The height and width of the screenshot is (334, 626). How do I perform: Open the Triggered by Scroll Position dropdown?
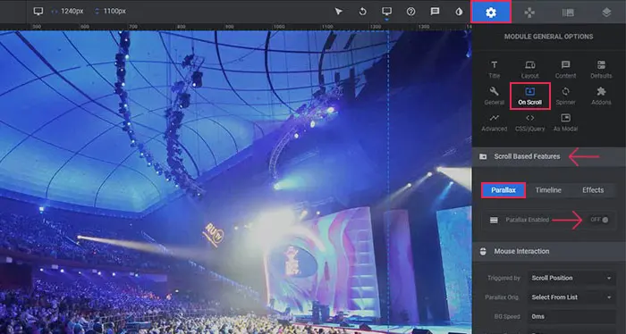tap(571, 278)
